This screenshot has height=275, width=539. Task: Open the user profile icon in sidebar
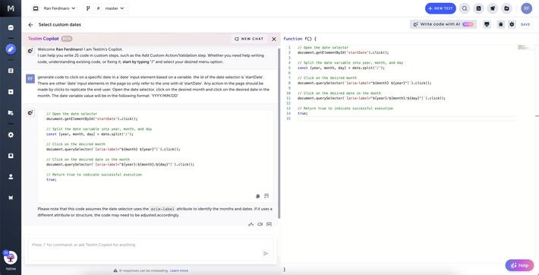coord(11,176)
